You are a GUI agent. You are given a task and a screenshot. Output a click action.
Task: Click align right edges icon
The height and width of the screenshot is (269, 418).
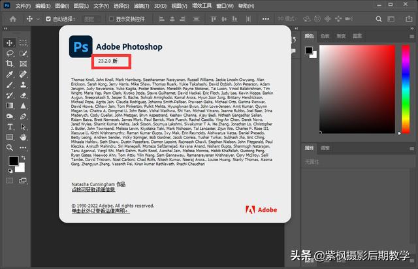click(183, 19)
